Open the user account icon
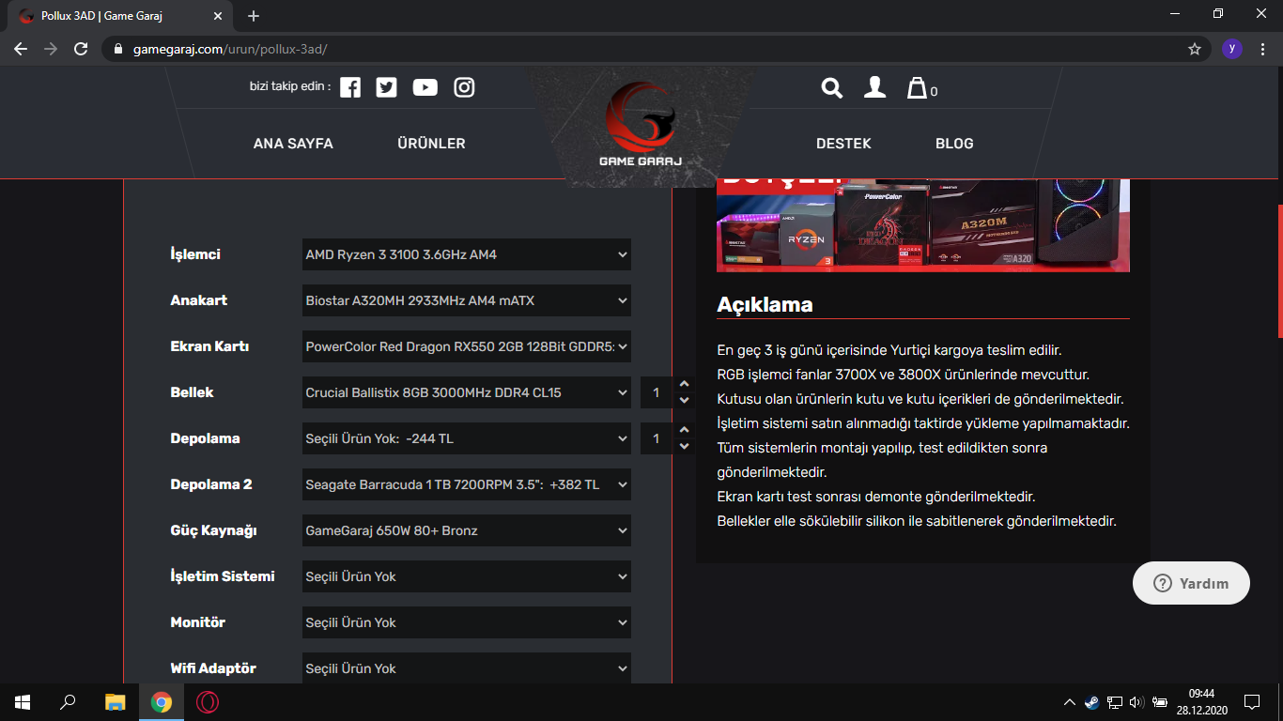The image size is (1283, 721). point(874,87)
